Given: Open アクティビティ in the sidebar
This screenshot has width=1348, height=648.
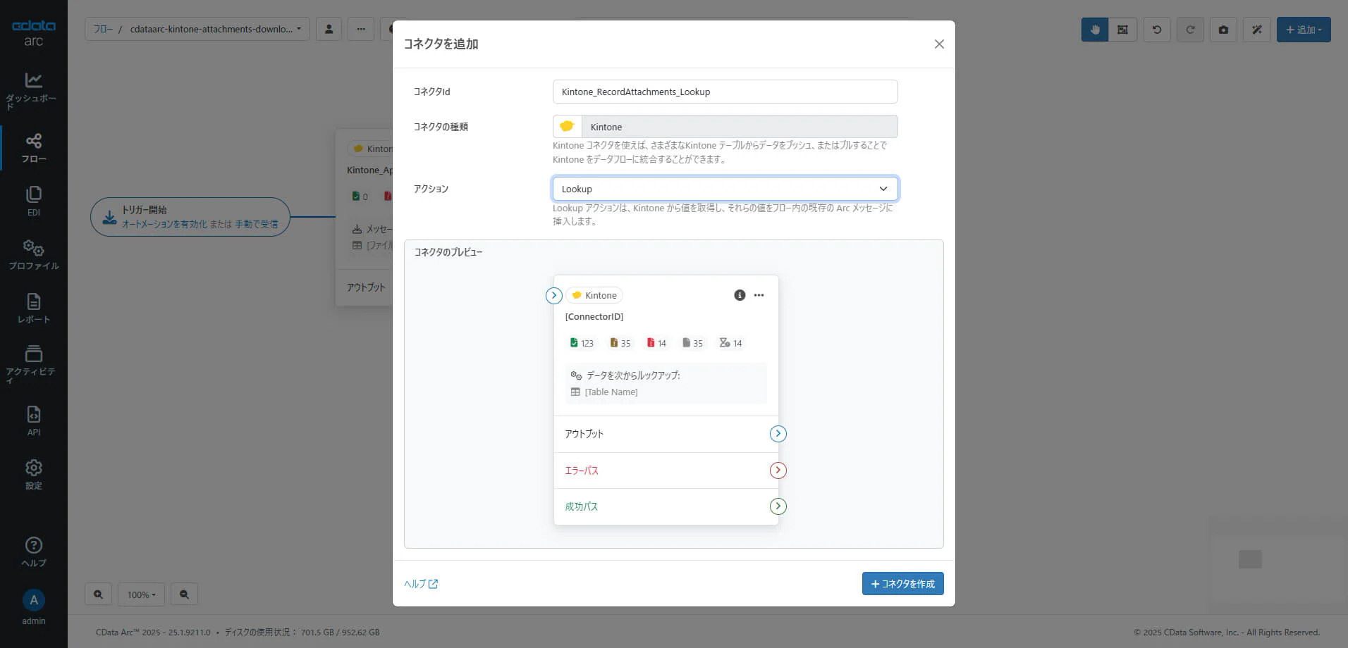Looking at the screenshot, I should [33, 364].
